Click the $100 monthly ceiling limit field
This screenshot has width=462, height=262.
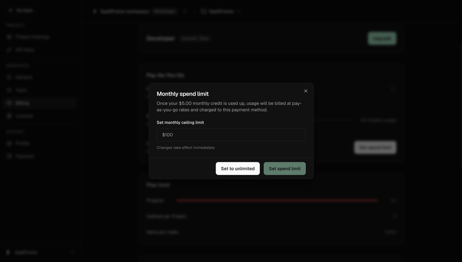(231, 135)
